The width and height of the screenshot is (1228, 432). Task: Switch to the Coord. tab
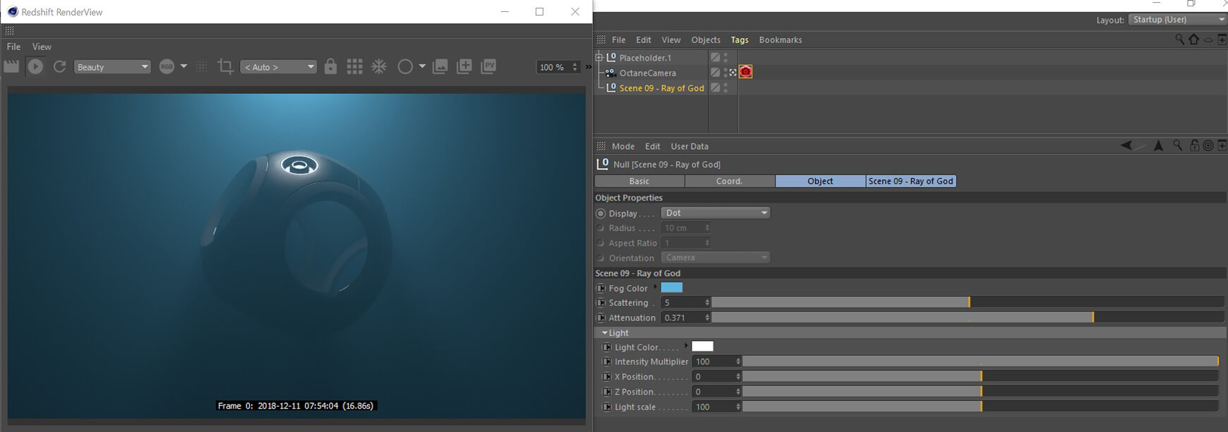click(730, 181)
